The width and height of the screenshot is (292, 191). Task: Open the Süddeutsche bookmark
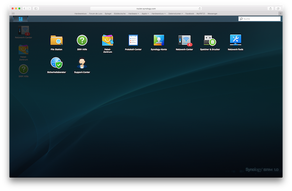click(x=120, y=14)
